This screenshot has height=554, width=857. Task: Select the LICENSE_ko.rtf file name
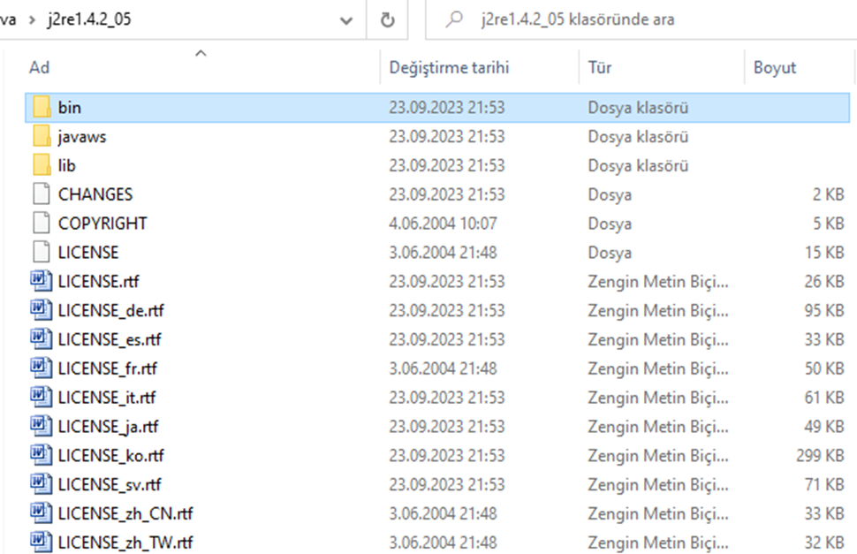tap(111, 454)
